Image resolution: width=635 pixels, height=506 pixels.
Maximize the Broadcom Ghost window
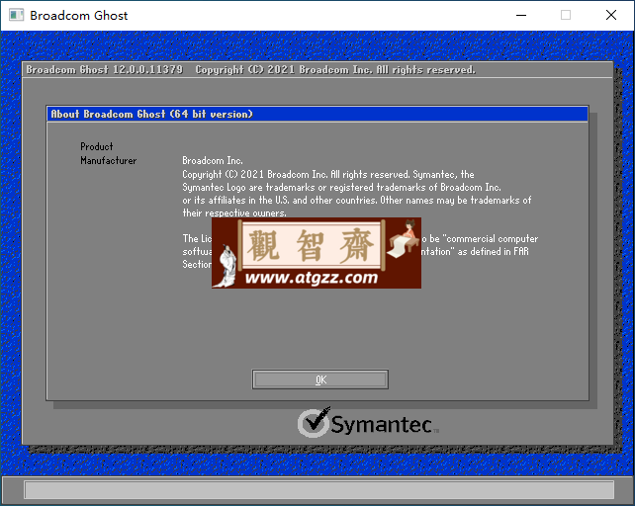click(566, 16)
